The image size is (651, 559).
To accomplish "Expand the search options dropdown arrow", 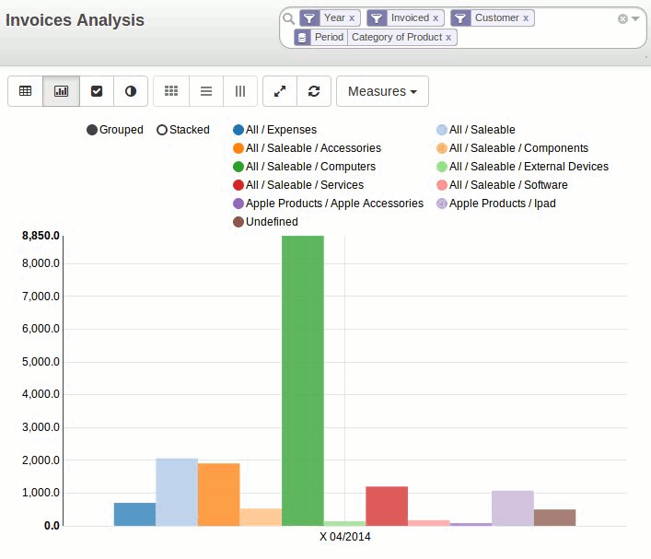I will point(635,18).
